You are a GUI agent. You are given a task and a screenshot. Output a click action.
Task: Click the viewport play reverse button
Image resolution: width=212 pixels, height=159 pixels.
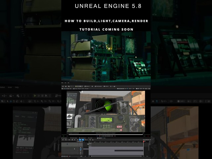point(107,136)
